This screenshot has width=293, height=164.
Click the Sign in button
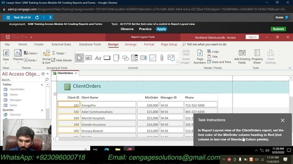click(x=252, y=37)
